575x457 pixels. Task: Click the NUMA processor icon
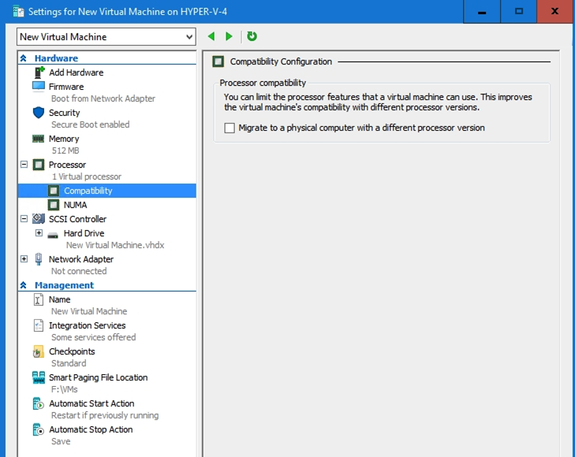point(54,205)
